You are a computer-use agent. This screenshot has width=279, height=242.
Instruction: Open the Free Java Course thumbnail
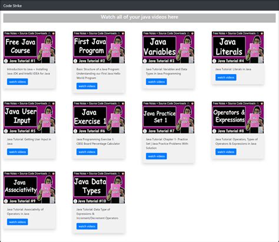click(29, 47)
